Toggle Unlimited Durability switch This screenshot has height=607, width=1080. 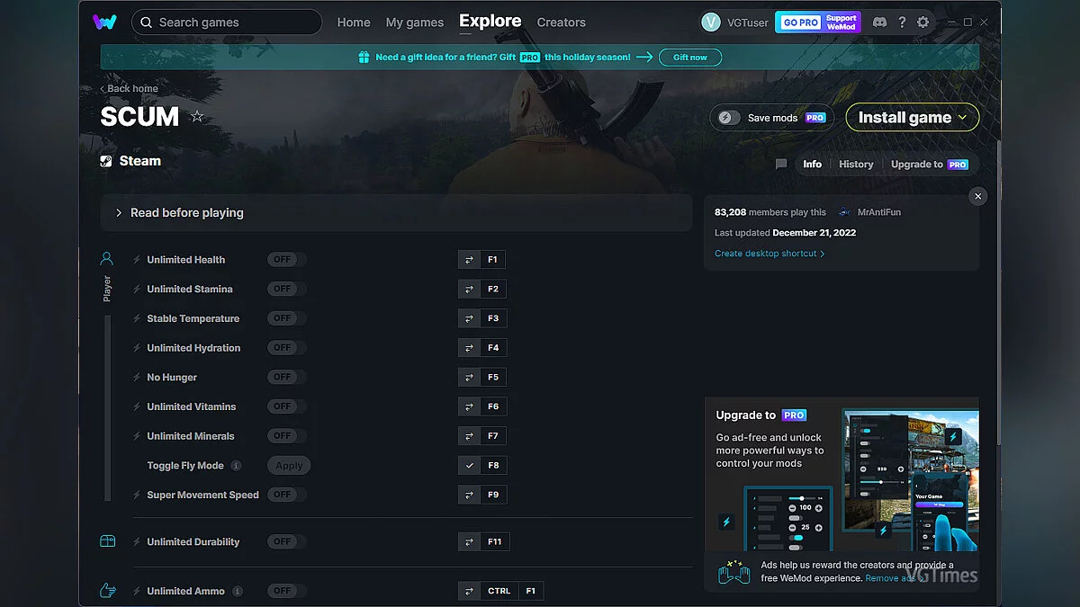(x=286, y=542)
